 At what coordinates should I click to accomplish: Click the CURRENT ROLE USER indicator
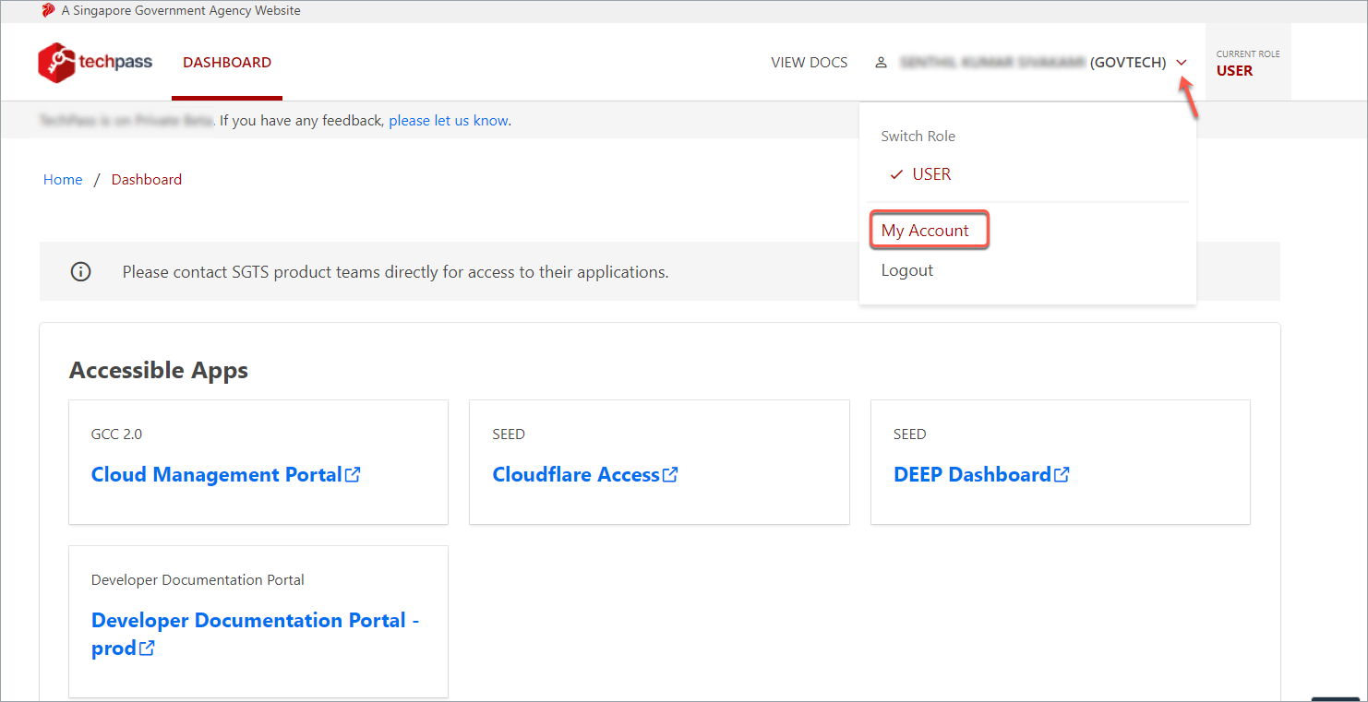(x=1247, y=62)
